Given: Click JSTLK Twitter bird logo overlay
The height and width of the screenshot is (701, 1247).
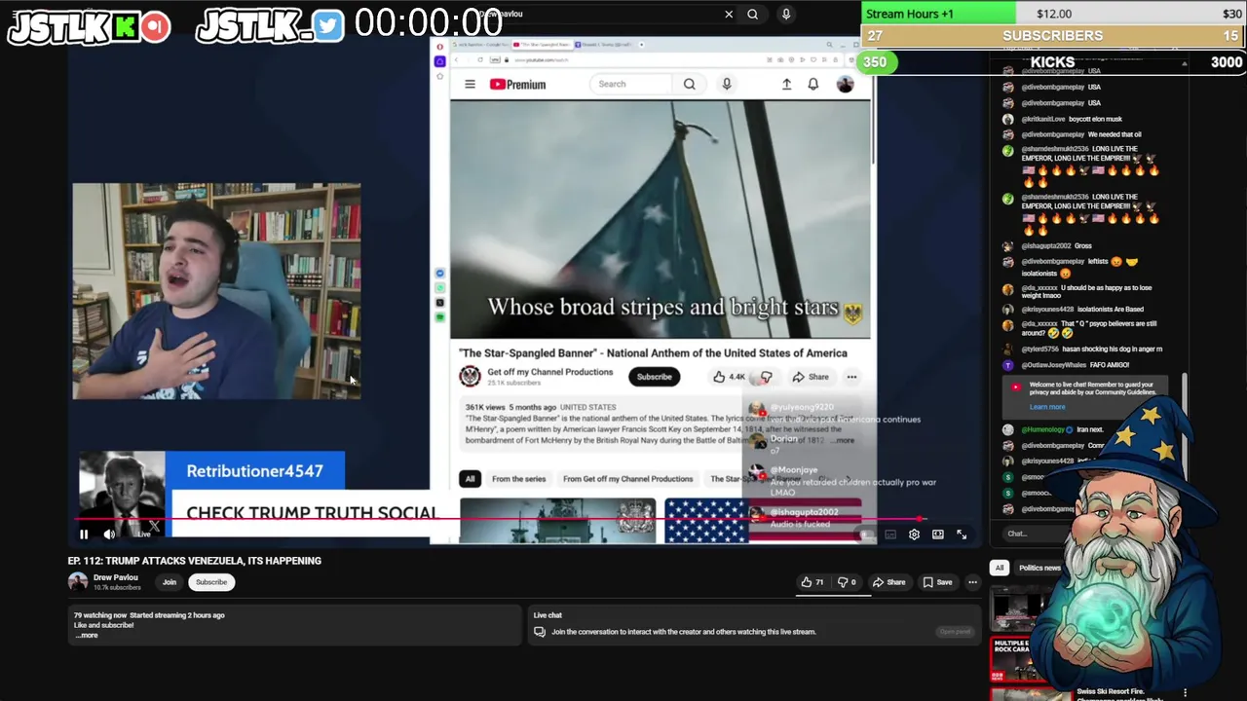Looking at the screenshot, I should click(x=270, y=26).
